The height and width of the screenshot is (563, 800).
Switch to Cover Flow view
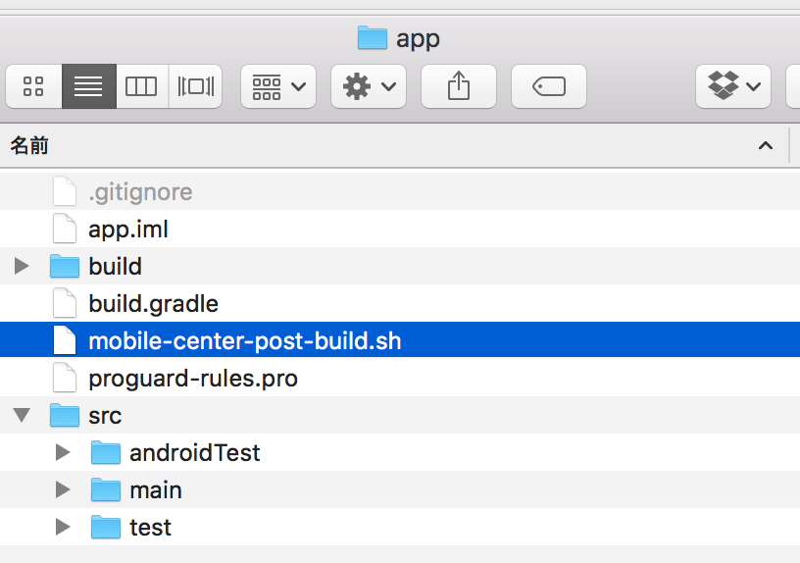195,86
